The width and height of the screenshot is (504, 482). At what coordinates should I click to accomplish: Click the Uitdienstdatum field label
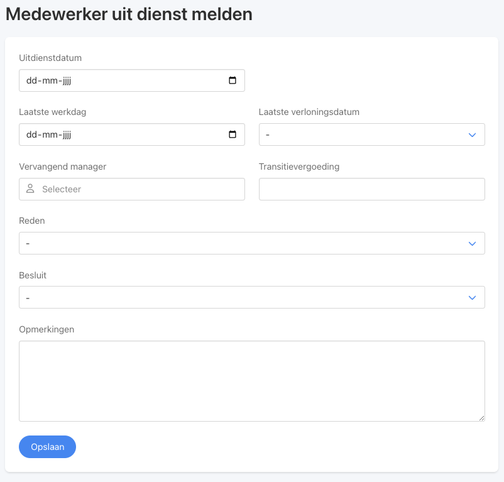(50, 58)
